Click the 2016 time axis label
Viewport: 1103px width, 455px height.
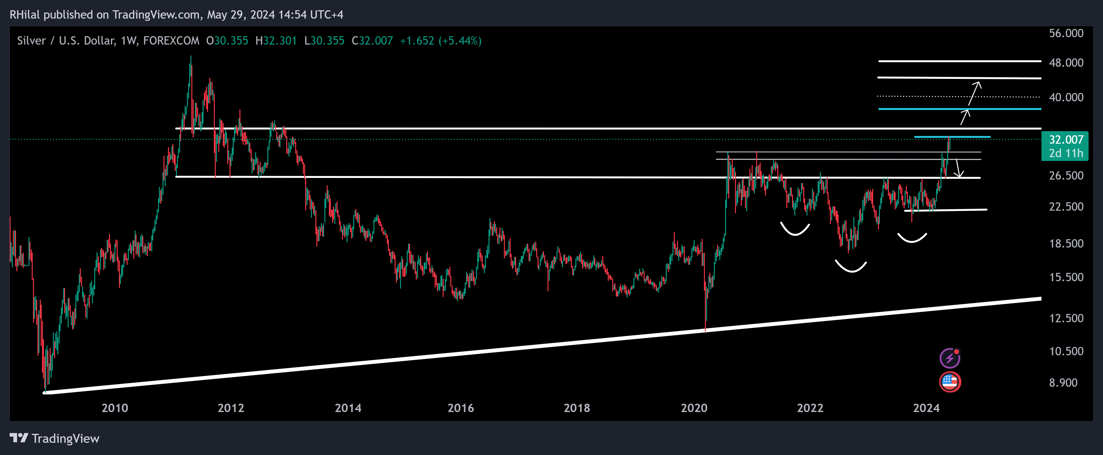click(x=461, y=408)
